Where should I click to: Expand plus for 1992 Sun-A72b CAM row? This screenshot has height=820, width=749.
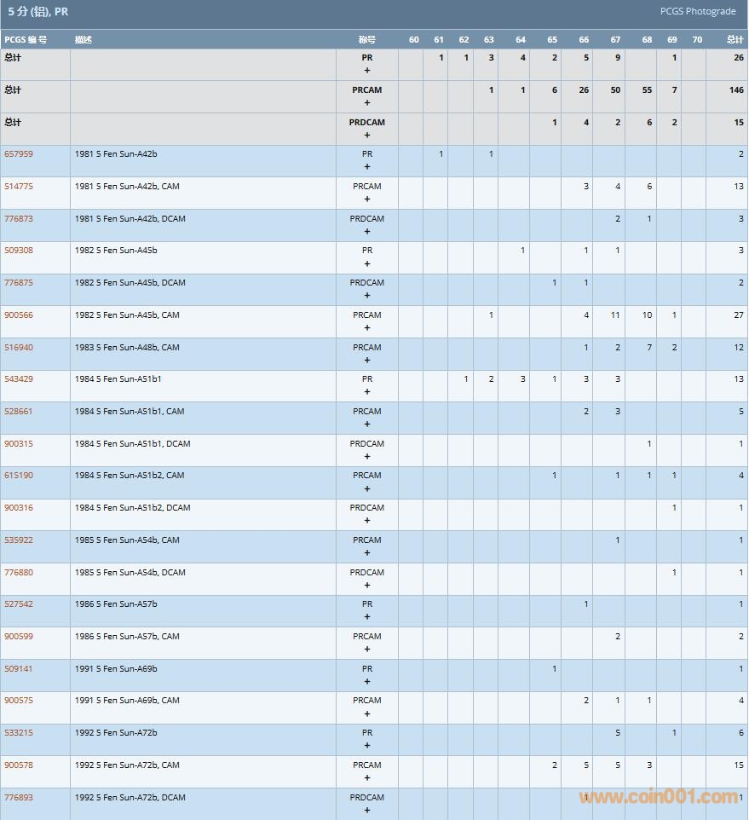(367, 777)
